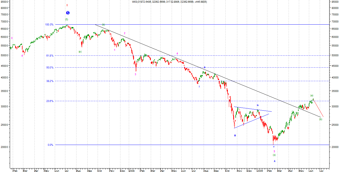Select the 0.0% Fibonacci level label
The width and height of the screenshot is (339, 172).
[50, 145]
